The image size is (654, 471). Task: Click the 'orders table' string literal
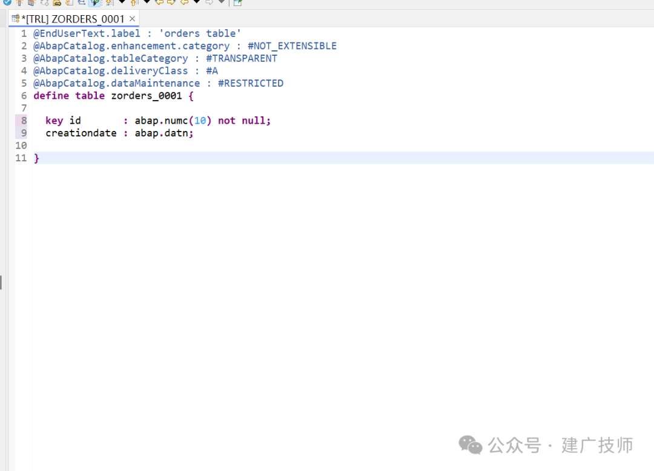[x=200, y=33]
